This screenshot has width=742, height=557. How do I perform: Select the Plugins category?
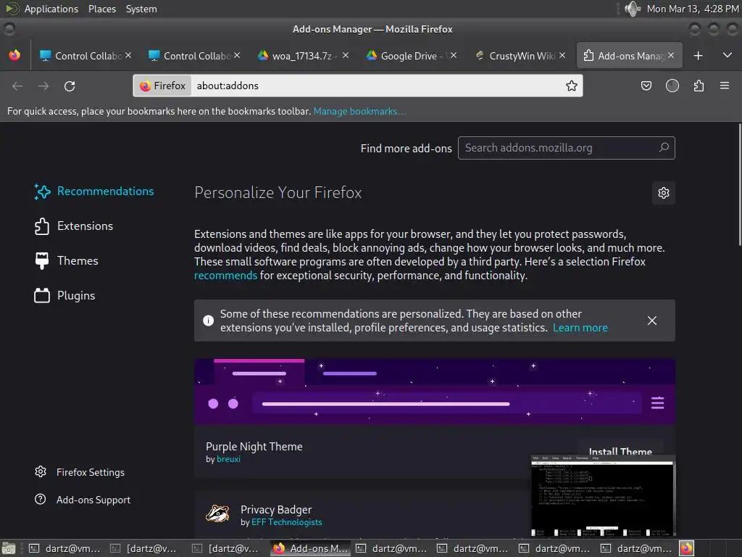click(64, 296)
